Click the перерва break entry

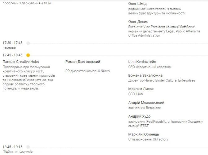[9, 48]
